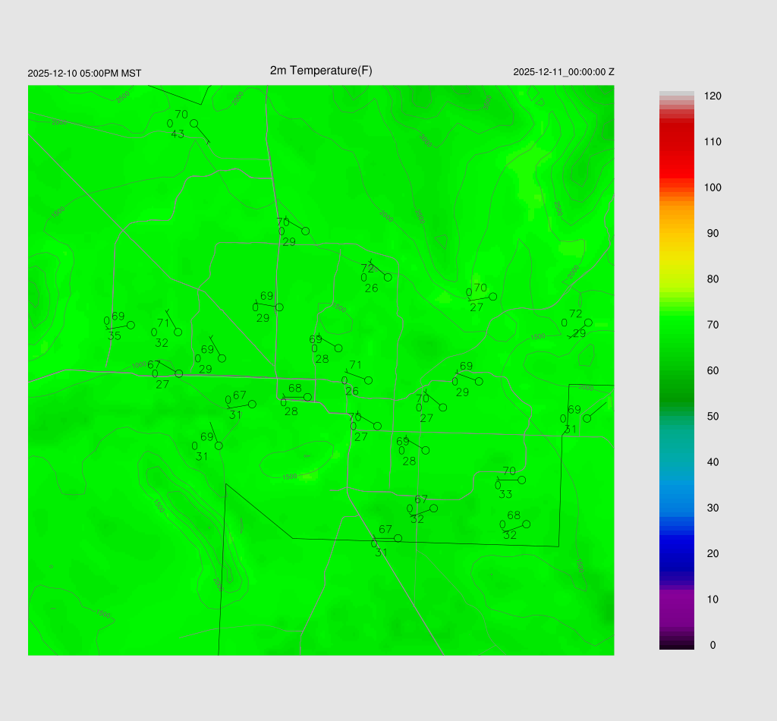Select the 71/32 station marker circle
This screenshot has height=721, width=777.
[x=178, y=332]
